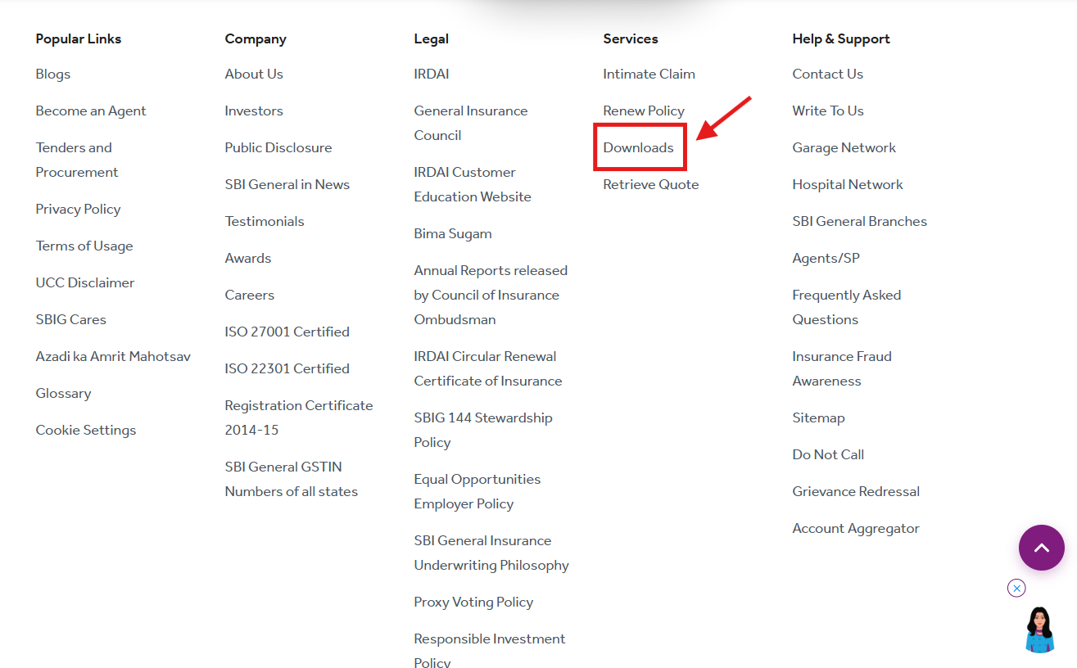Open Equal Opportunities Employer Policy
1077x668 pixels.
477,491
